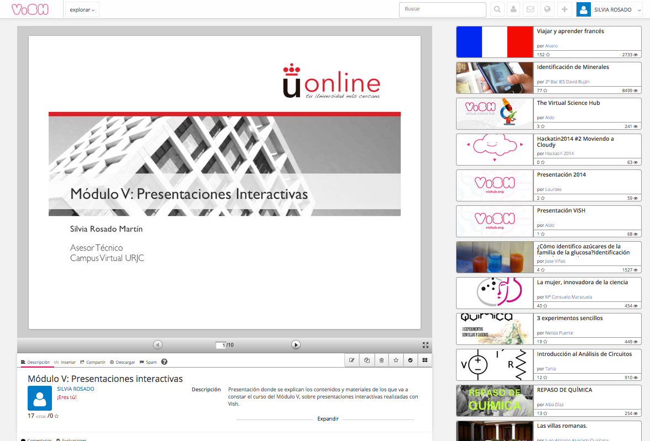Delete presentation with the trash icon
The image size is (650, 441).
point(381,360)
